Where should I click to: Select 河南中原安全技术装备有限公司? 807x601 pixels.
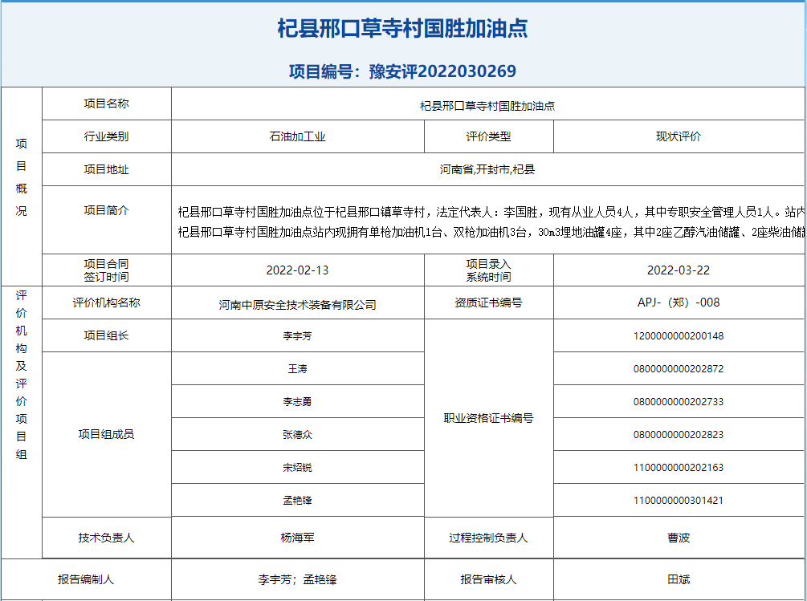tap(297, 306)
